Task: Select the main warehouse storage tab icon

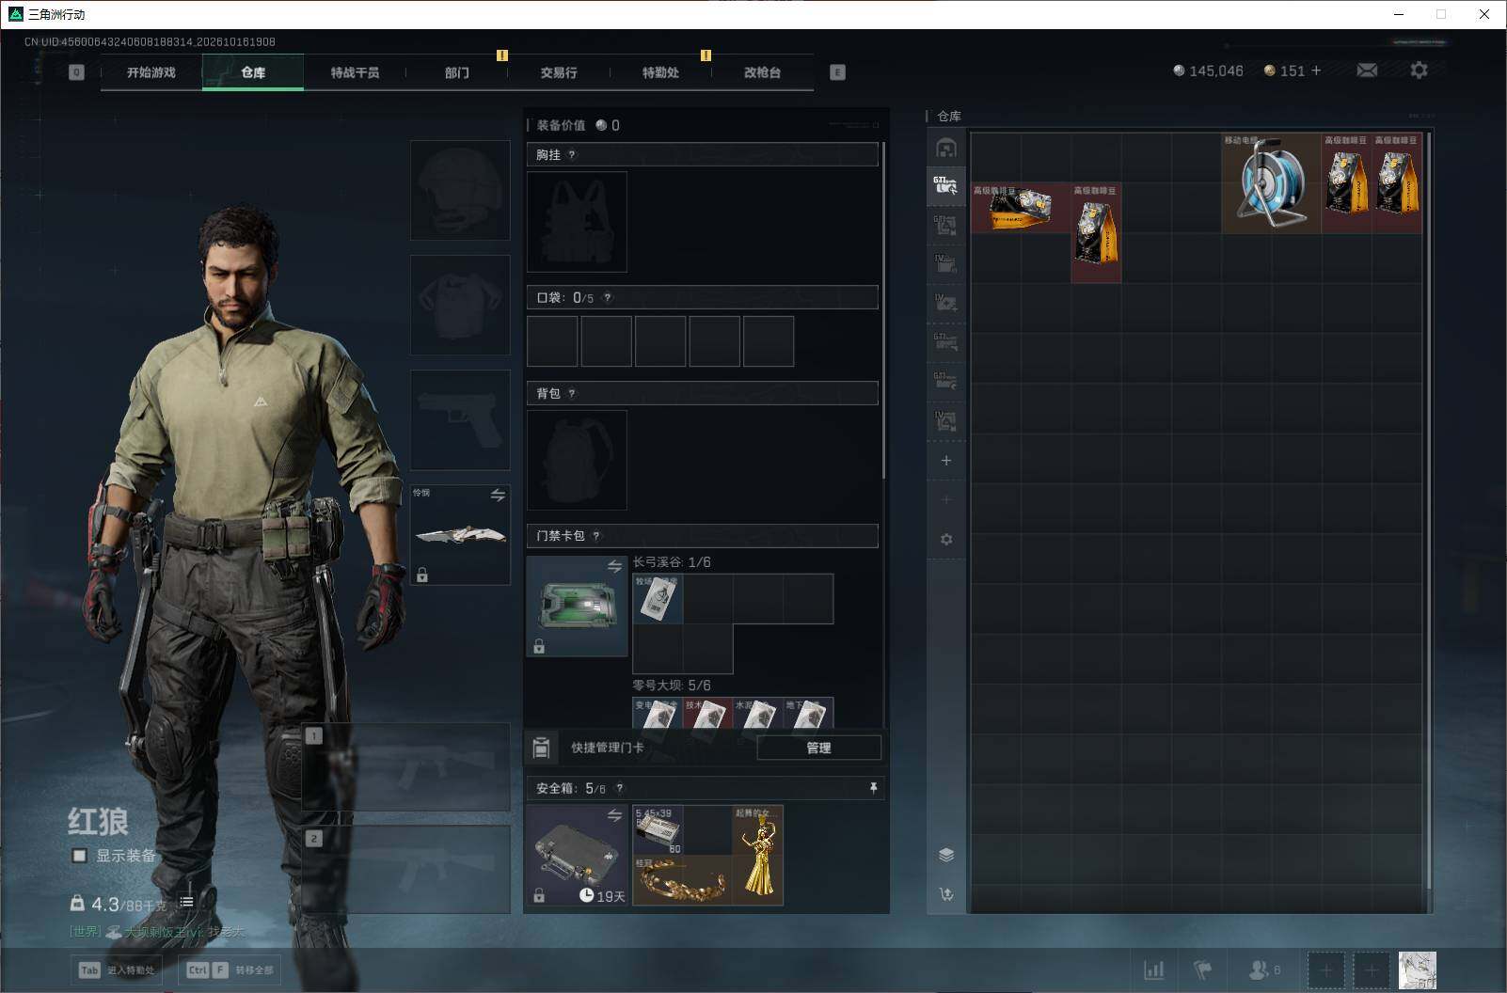Action: [946, 149]
